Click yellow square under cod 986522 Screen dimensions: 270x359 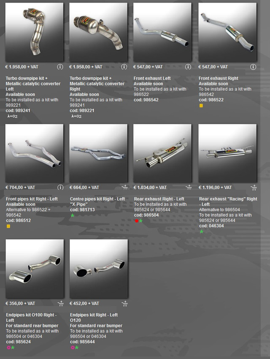(x=201, y=106)
